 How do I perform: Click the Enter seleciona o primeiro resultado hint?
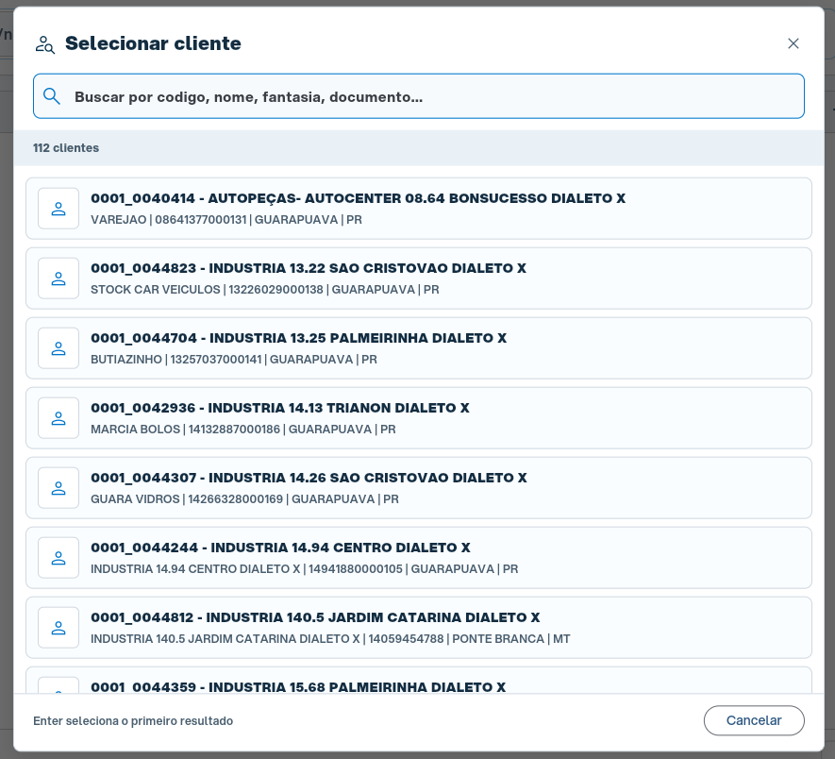133,720
